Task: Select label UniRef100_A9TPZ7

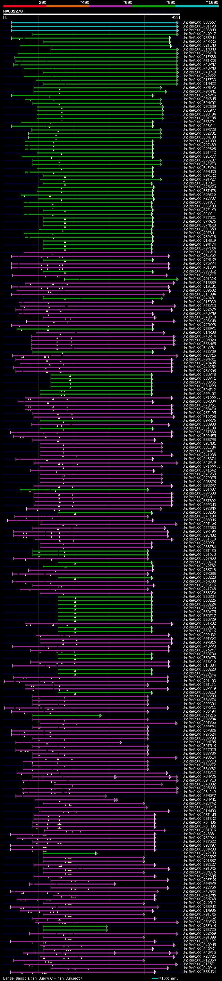Action: pos(199,179)
